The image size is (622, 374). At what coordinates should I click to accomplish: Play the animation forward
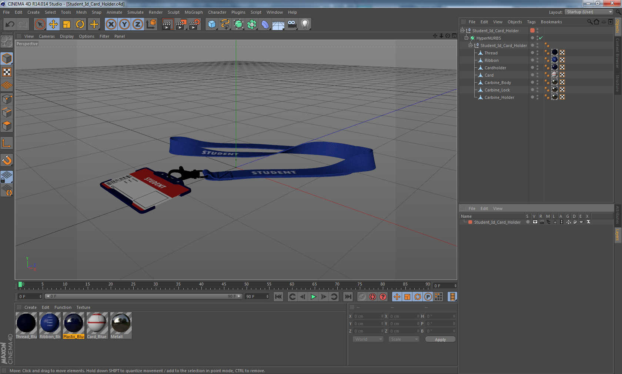pos(313,297)
